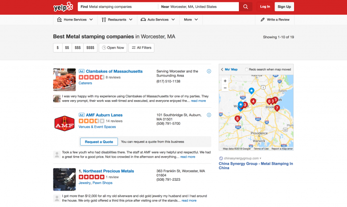
Task: Click the Clambakes star rating
Action: pos(91,77)
